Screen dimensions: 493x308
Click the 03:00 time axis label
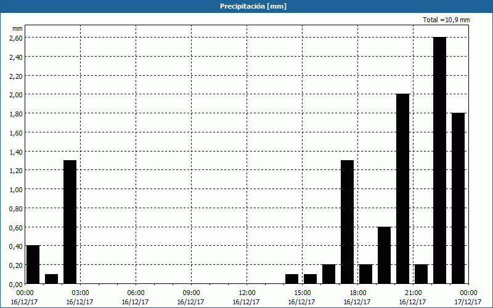click(80, 293)
